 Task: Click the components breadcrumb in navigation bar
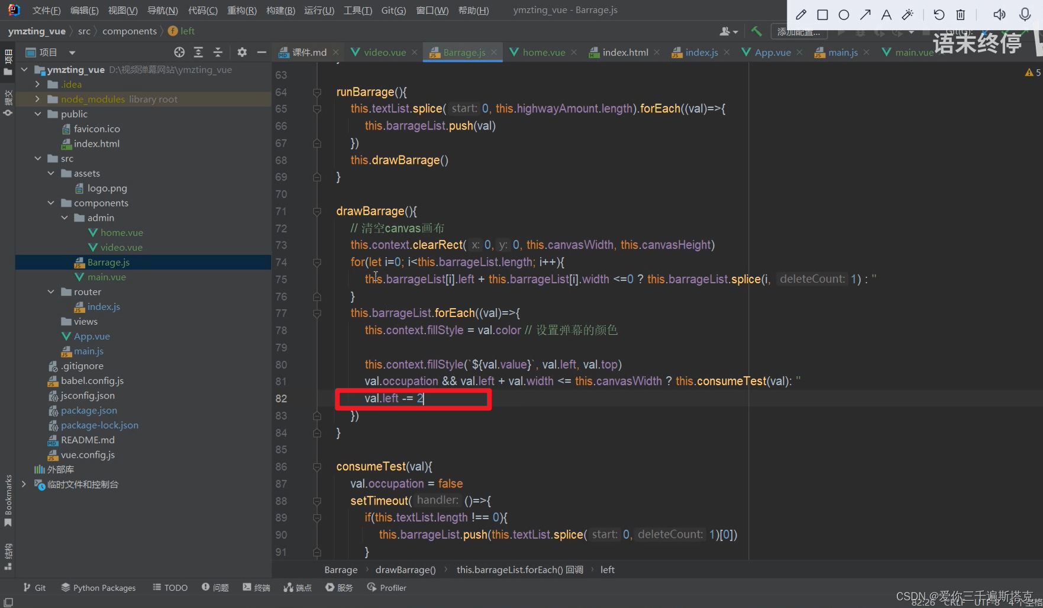[x=130, y=31]
